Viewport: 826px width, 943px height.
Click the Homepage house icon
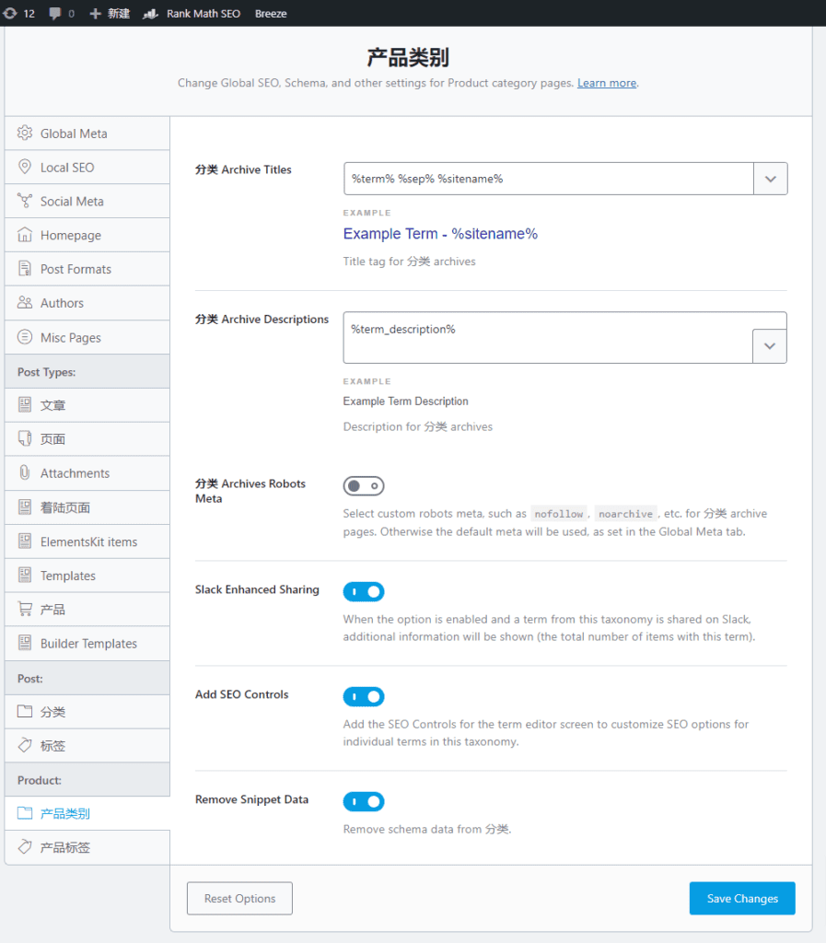[x=25, y=235]
